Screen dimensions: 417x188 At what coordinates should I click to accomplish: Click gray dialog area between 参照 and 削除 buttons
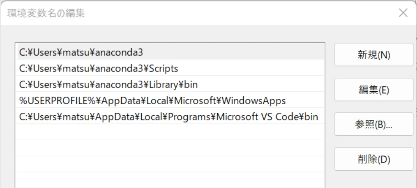pyautogui.click(x=373, y=142)
